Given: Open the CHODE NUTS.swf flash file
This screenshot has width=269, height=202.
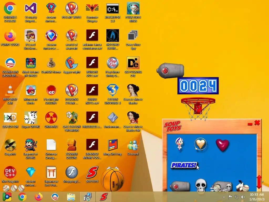Looking at the screenshot, I should pyautogui.click(x=92, y=94).
